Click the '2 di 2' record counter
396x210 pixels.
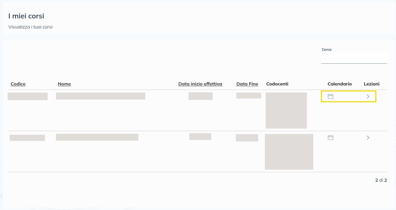tap(381, 180)
